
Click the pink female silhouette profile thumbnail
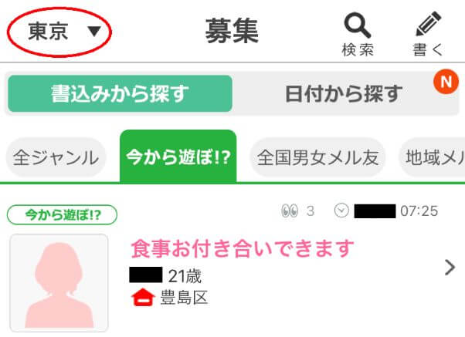59,283
